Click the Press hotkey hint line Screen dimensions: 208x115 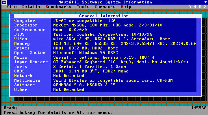(x=58, y=113)
